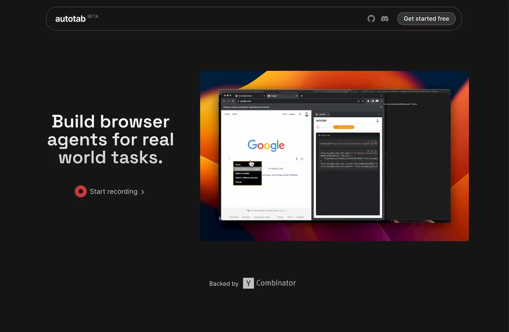This screenshot has width=509, height=332.
Task: Click the Y Combinator logo icon
Action: pyautogui.click(x=248, y=283)
